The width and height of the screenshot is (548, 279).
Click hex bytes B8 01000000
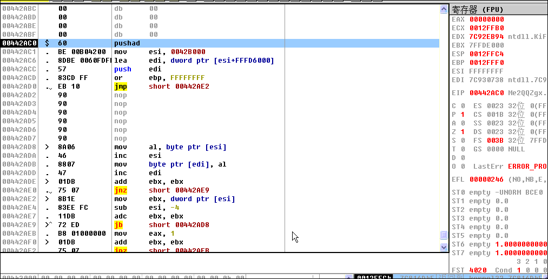click(82, 233)
